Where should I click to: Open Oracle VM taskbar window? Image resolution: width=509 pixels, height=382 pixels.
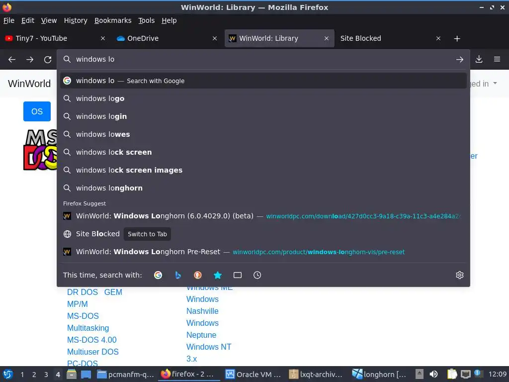pyautogui.click(x=253, y=374)
